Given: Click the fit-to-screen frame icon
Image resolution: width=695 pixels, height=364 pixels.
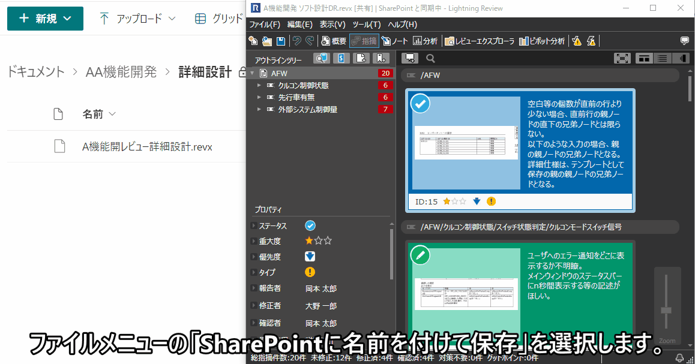Looking at the screenshot, I should point(622,58).
